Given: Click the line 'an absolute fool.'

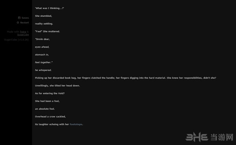Looking at the screenshot, I should tap(45, 109).
